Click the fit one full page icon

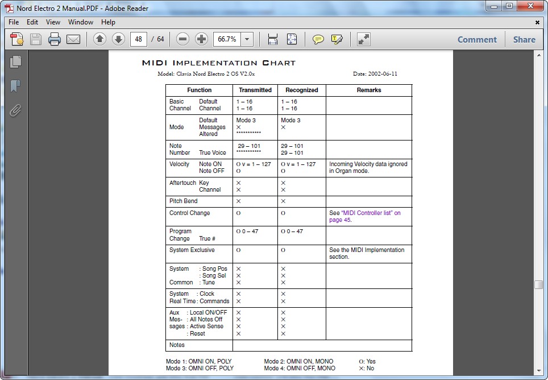coord(292,39)
